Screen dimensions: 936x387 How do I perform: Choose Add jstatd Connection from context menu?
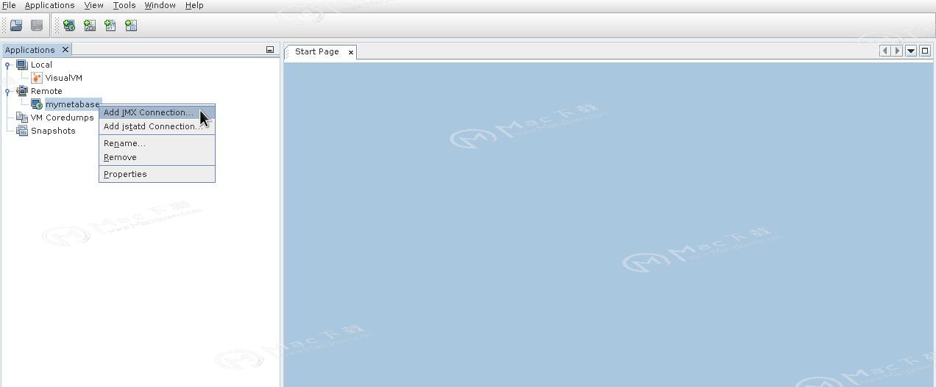[157, 126]
